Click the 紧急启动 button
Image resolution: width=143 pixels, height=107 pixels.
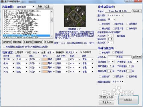(x=107, y=102)
